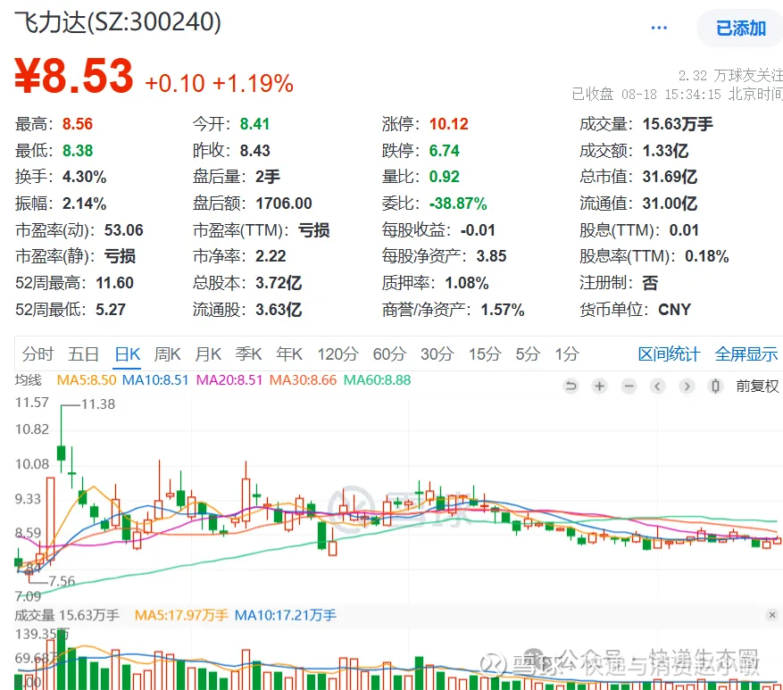Shift chart right with the right chevron icon
This screenshot has height=690, width=783.
[687, 386]
